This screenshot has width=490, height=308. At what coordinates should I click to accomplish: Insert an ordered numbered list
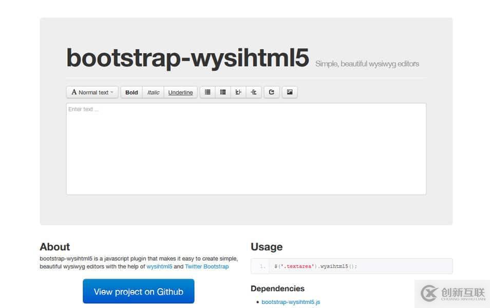click(223, 92)
